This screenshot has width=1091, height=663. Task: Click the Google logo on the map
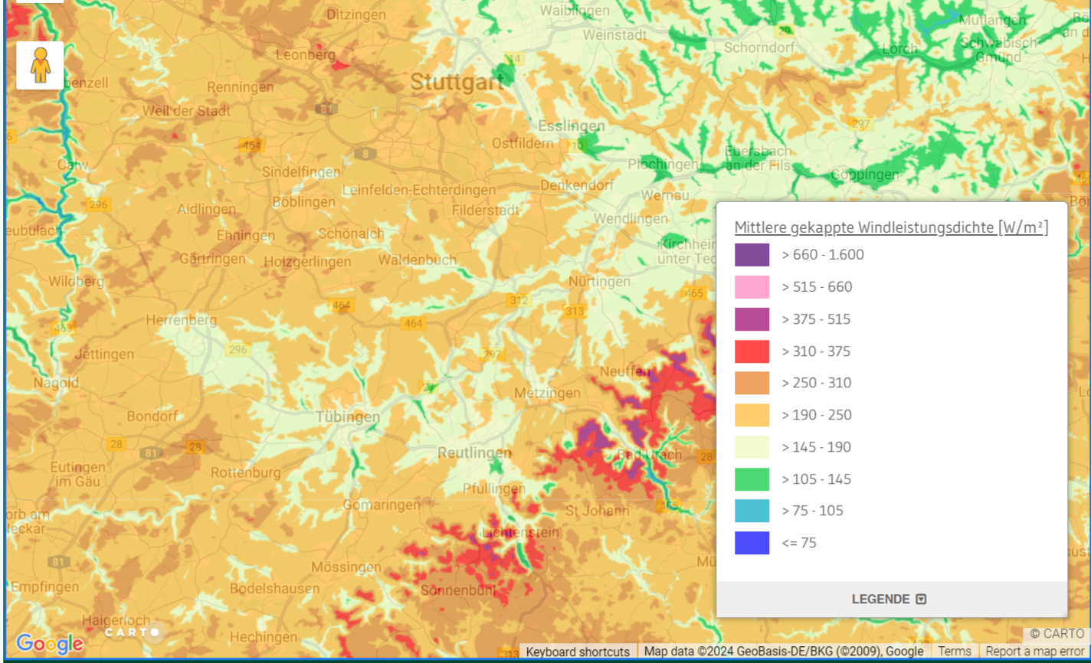(x=49, y=644)
